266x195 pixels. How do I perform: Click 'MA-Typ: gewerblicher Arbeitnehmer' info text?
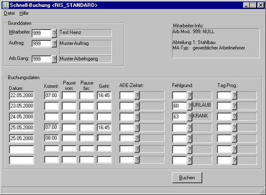click(x=209, y=48)
